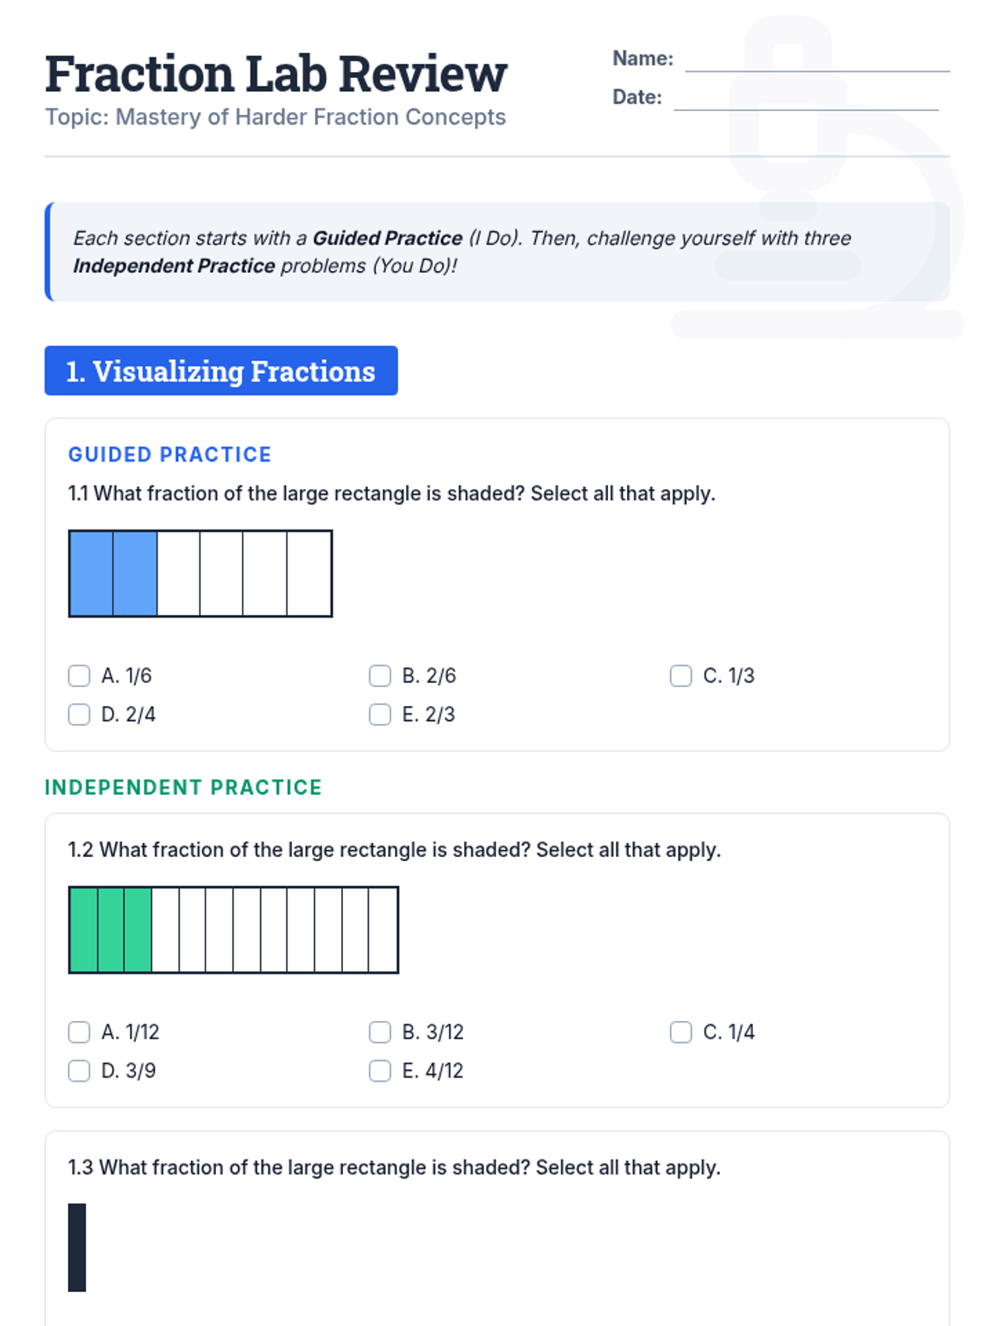Click the Guided Practice heading
Screen dimensions: 994x1326
pos(170,454)
